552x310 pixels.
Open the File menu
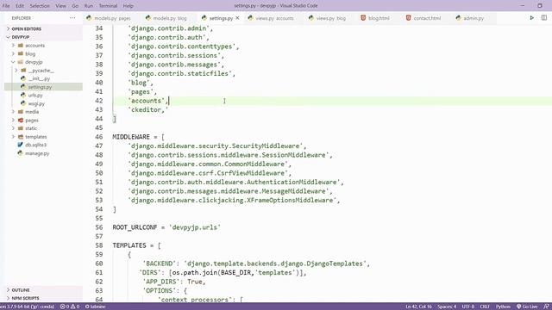coord(6,6)
